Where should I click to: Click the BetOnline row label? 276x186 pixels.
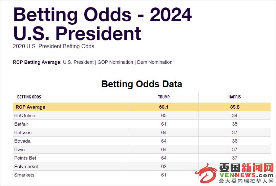coord(25,116)
